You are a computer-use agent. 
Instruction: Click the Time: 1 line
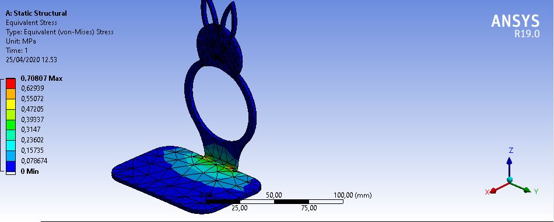coord(17,51)
